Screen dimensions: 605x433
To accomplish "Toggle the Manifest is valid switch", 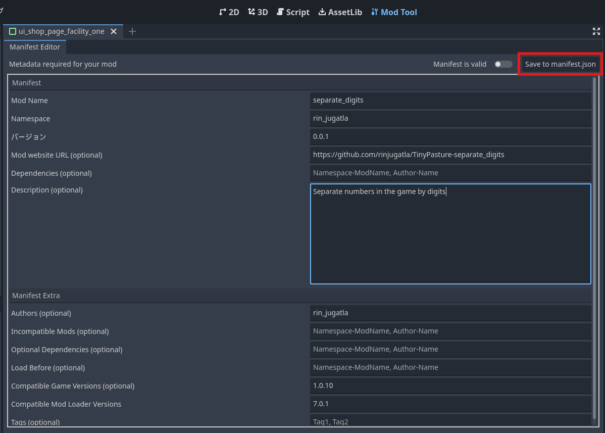I will pyautogui.click(x=503, y=64).
